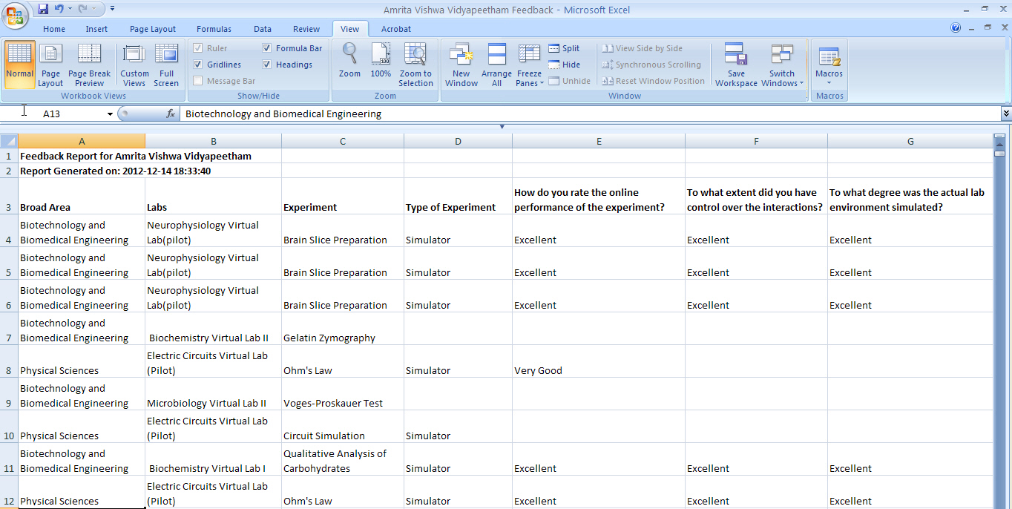Open Custom Views dialog
Screen dimensions: 1012x509
click(x=134, y=65)
